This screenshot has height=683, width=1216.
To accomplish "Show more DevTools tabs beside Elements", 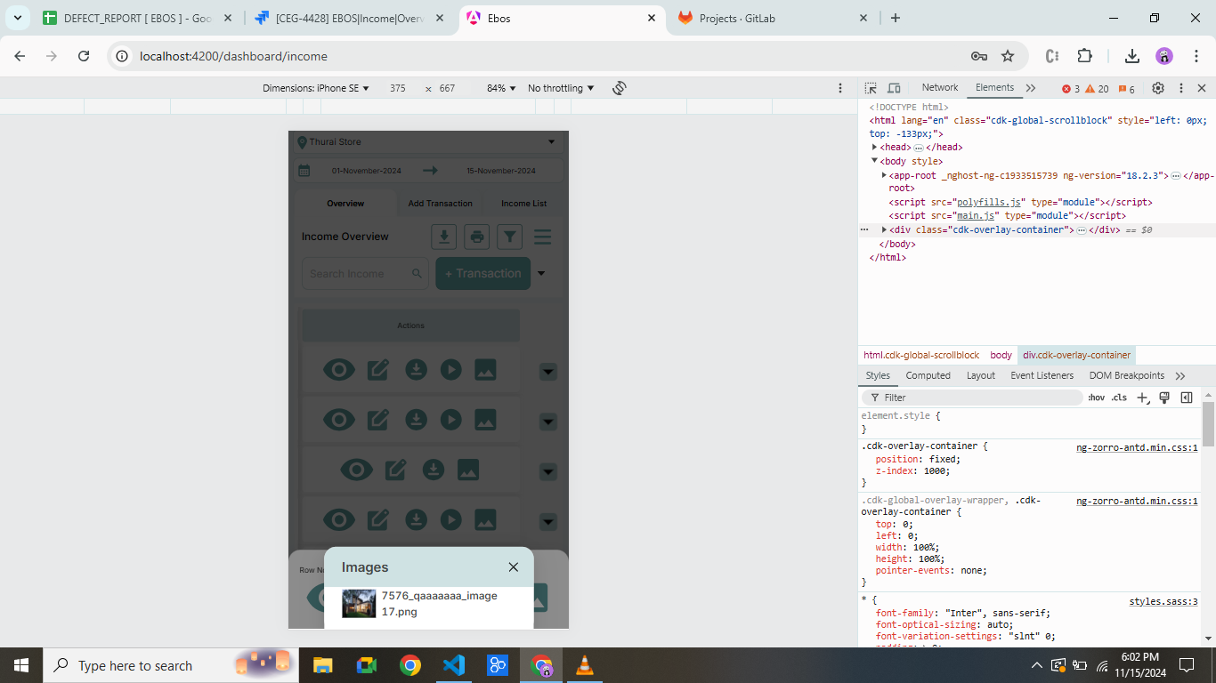I will click(x=1031, y=88).
